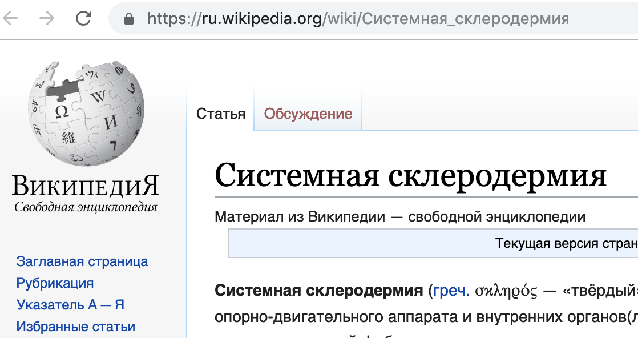Click the bold term Системная склеродермия in paragraph

(x=318, y=291)
